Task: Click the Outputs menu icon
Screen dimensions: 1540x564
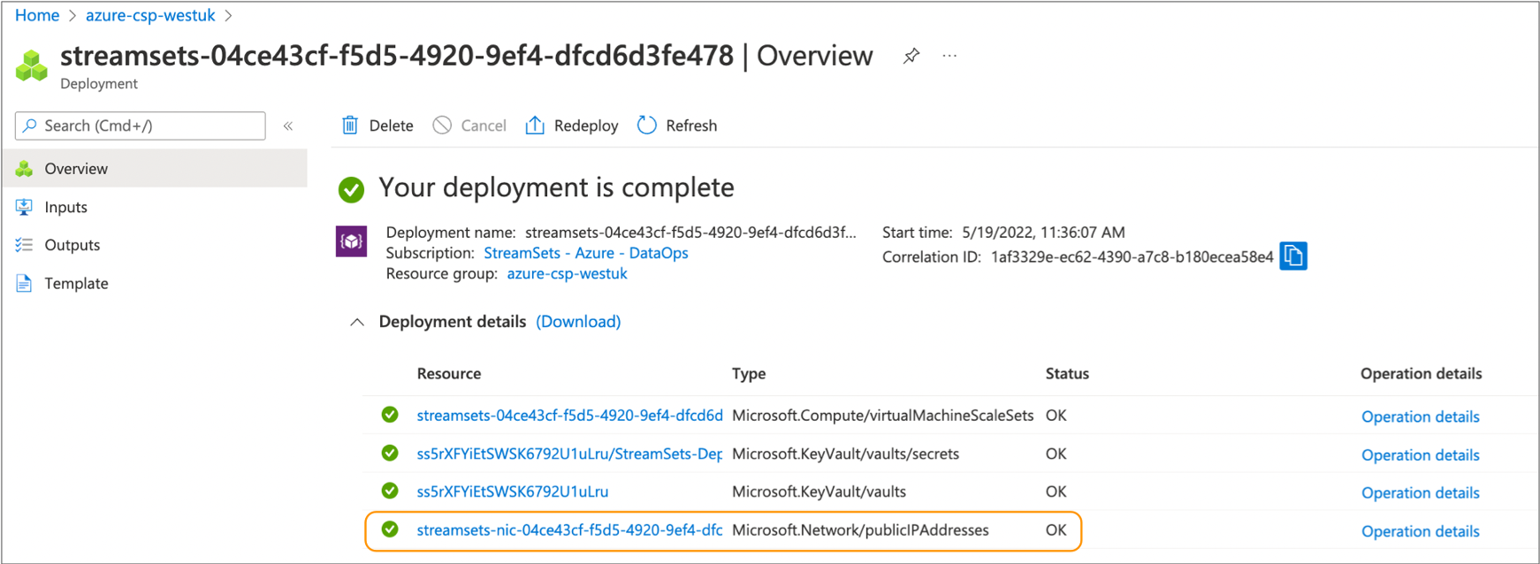Action: 24,245
